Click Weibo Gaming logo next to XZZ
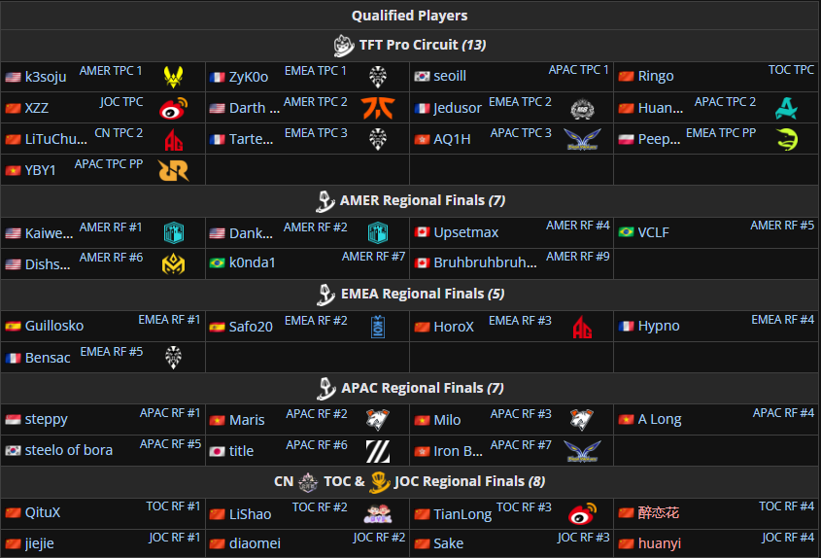Image resolution: width=821 pixels, height=558 pixels. [x=173, y=108]
